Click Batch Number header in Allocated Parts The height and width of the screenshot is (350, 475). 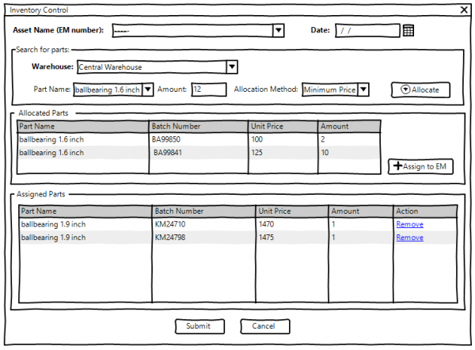176,126
